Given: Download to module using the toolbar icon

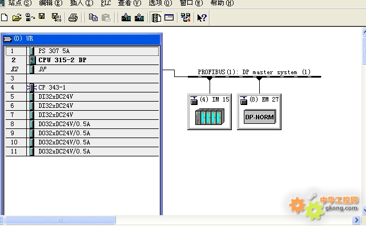Looking at the screenshot, I should tap(126, 17).
